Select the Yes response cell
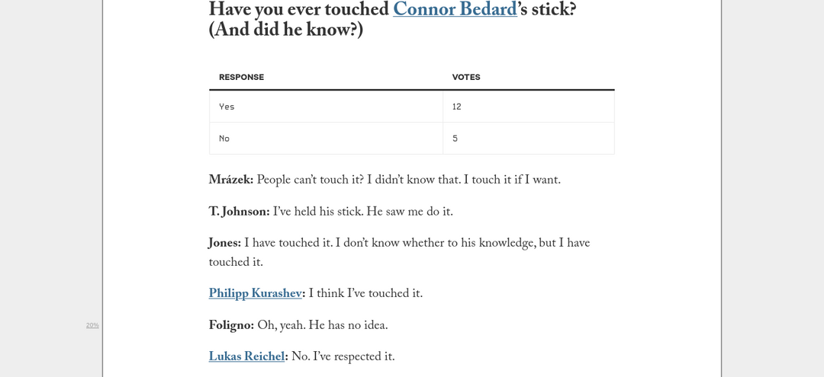The width and height of the screenshot is (824, 377). point(326,107)
